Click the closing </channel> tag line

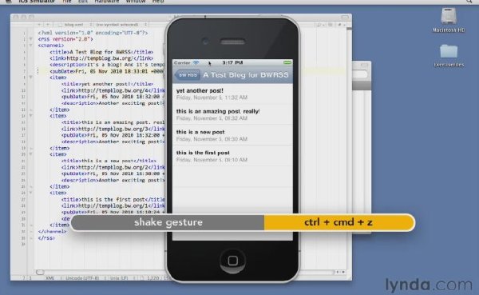coord(52,231)
